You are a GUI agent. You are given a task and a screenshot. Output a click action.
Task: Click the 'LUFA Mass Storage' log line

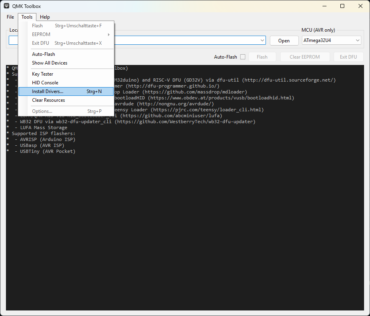(44, 128)
